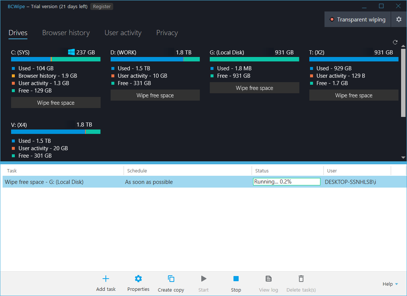Maximize the BCWipe window
Viewport: 407px width, 296px height.
coord(381,6)
